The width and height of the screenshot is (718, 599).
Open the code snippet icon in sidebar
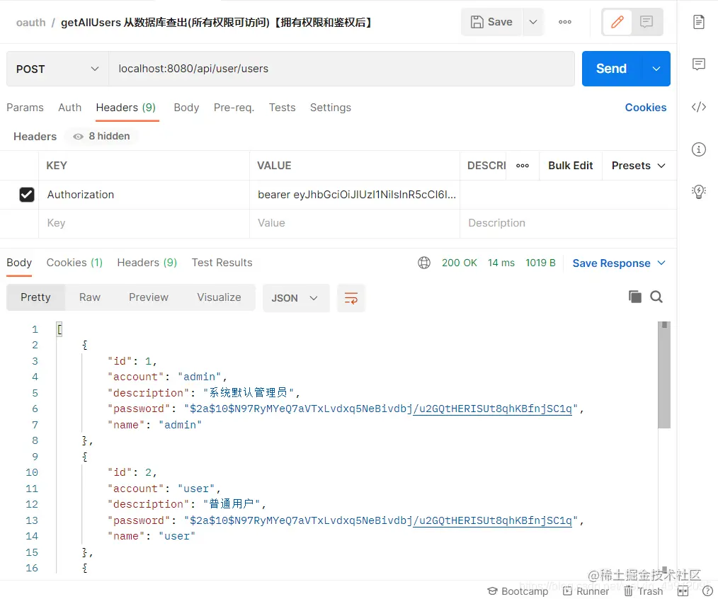coord(698,107)
